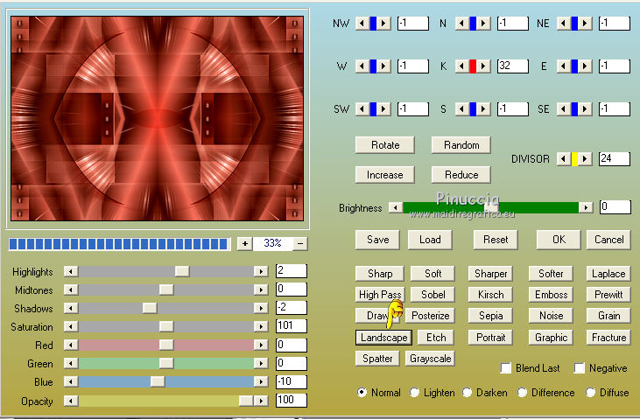Increase K value with right arrow
Image resolution: width=640 pixels, height=419 pixels.
click(x=483, y=66)
